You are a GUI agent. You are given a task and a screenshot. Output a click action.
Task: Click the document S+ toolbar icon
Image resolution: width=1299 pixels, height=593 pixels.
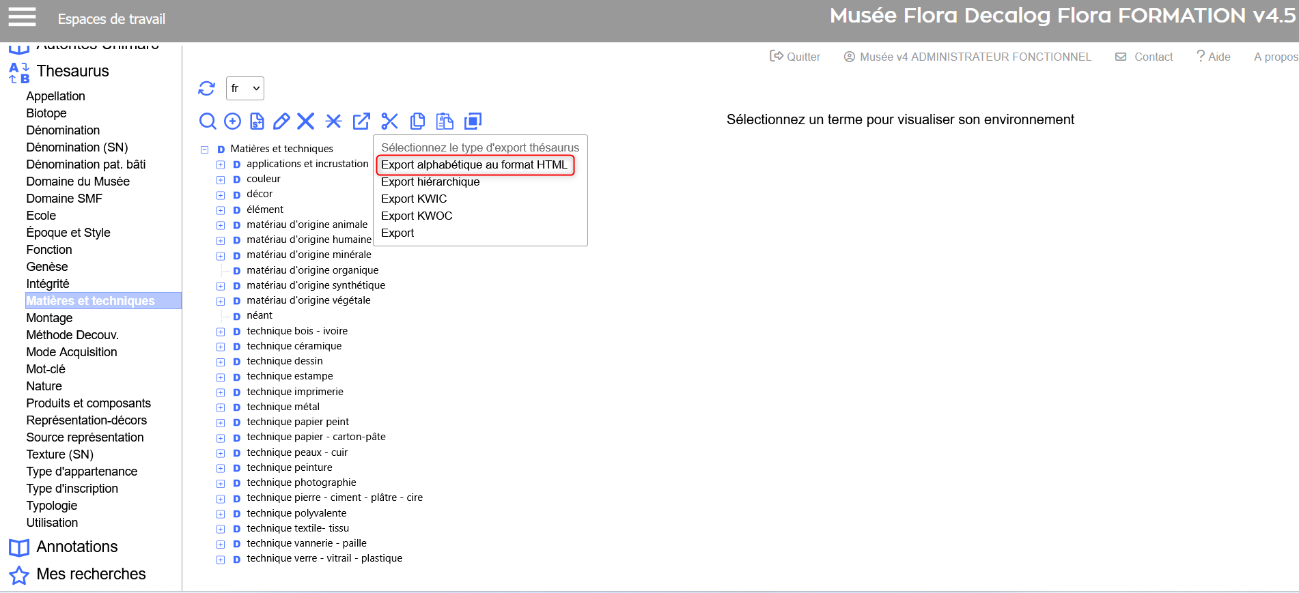click(257, 121)
